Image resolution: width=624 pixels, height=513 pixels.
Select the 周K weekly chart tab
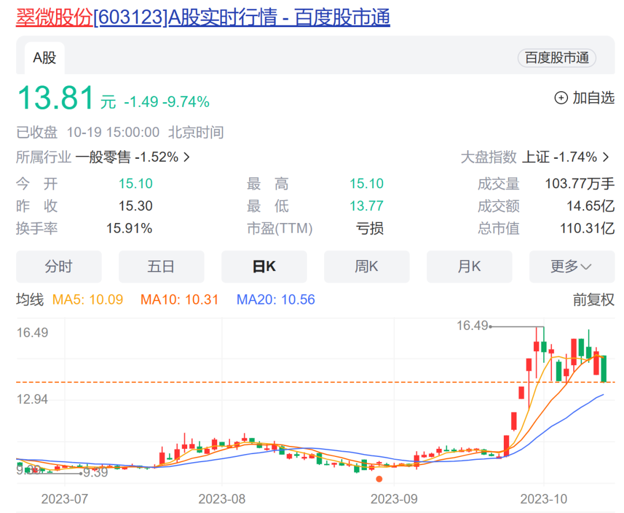click(x=367, y=266)
